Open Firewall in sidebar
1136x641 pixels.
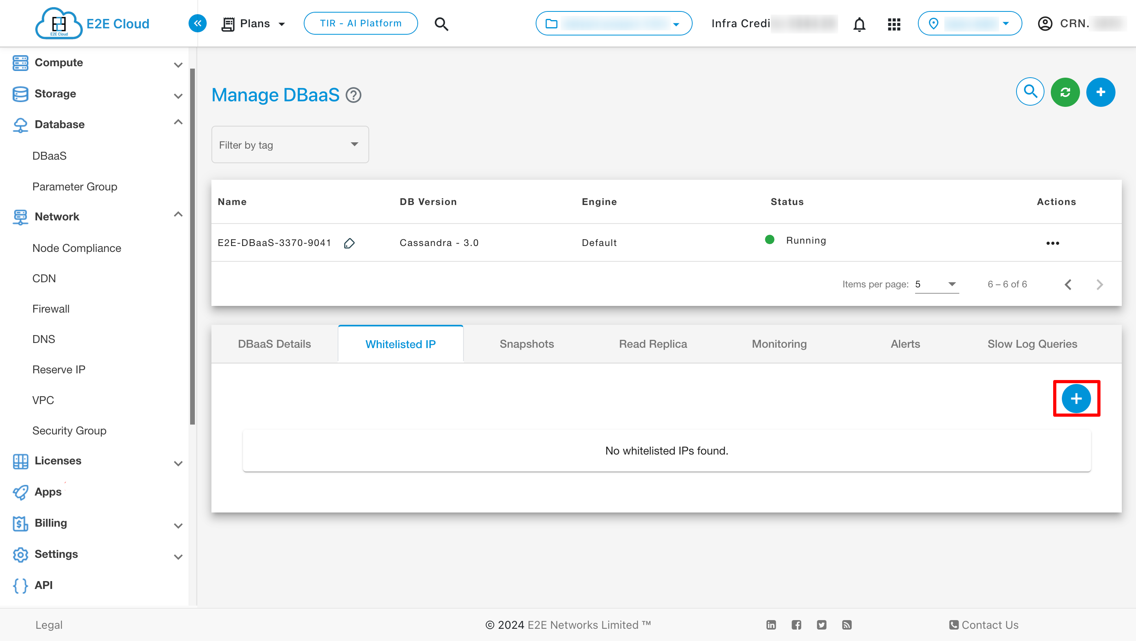(x=51, y=309)
